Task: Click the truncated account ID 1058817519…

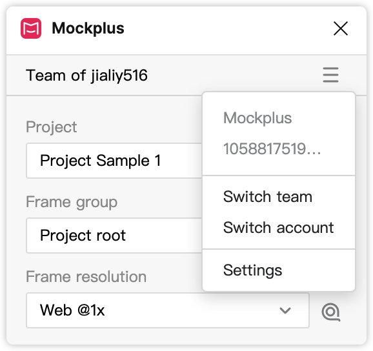Action: (x=272, y=149)
